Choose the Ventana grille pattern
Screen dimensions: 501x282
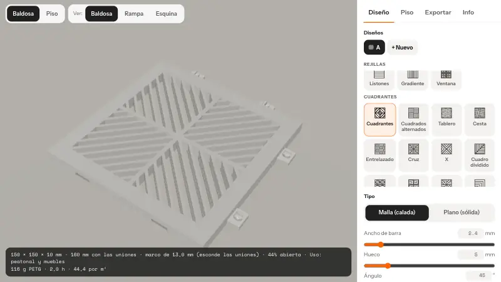click(446, 80)
